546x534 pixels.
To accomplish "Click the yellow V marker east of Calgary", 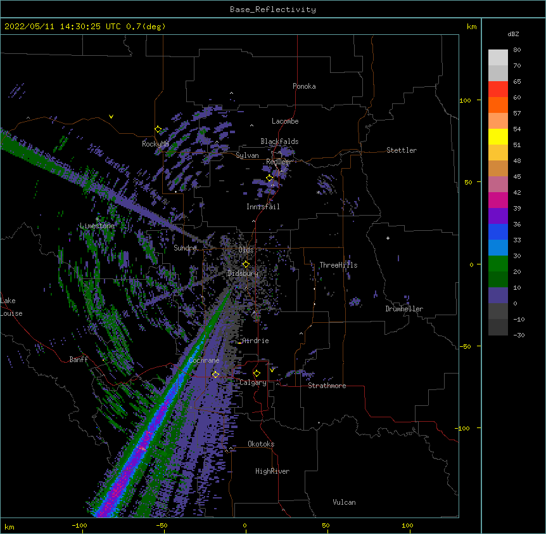I will 272,370.
